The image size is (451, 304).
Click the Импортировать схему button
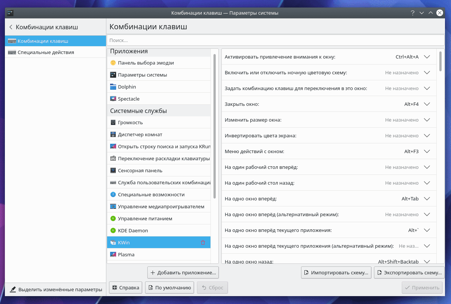click(x=336, y=272)
